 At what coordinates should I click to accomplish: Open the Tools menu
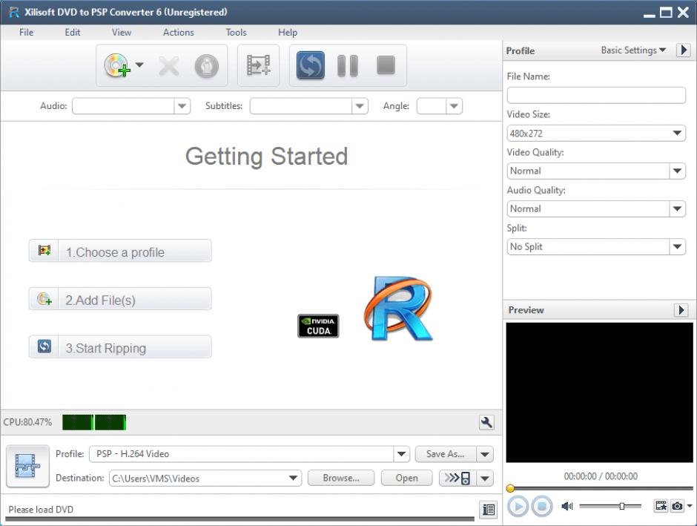(236, 32)
